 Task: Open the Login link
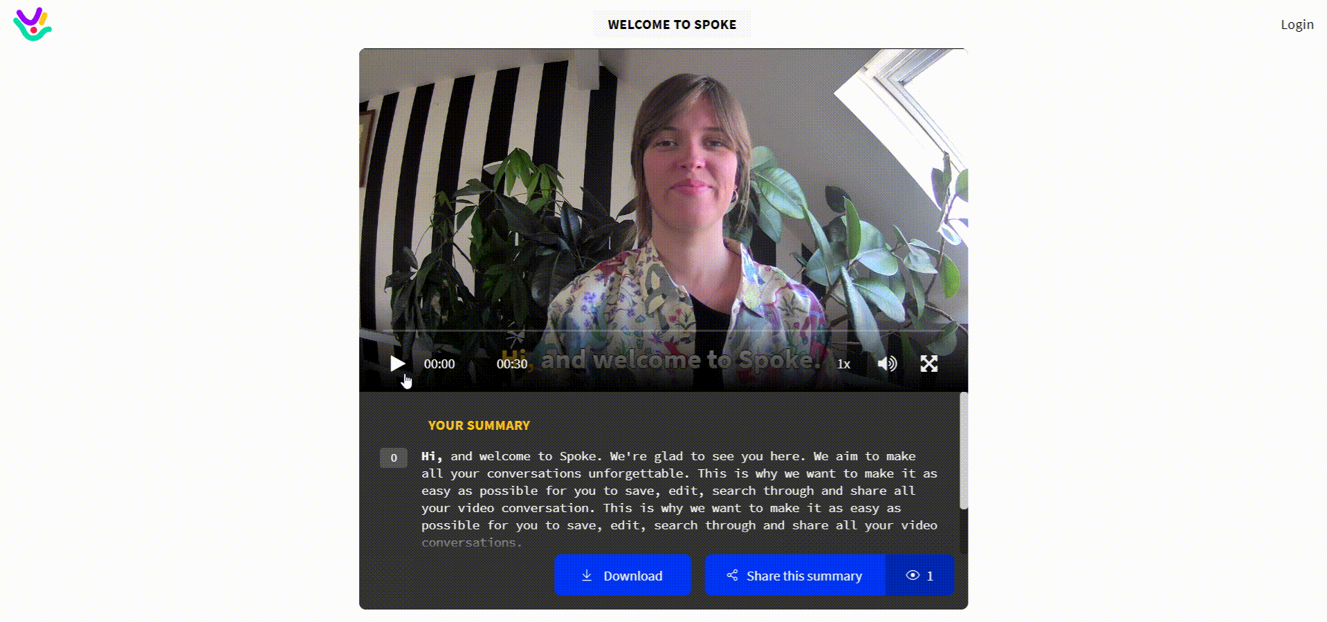1297,24
